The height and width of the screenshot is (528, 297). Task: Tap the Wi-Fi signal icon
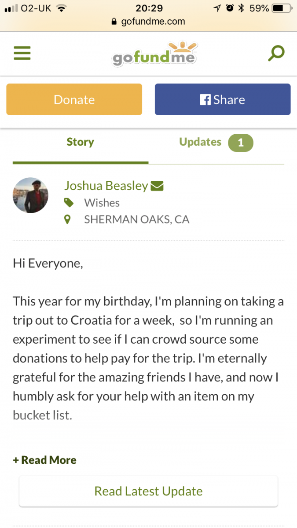(x=61, y=8)
